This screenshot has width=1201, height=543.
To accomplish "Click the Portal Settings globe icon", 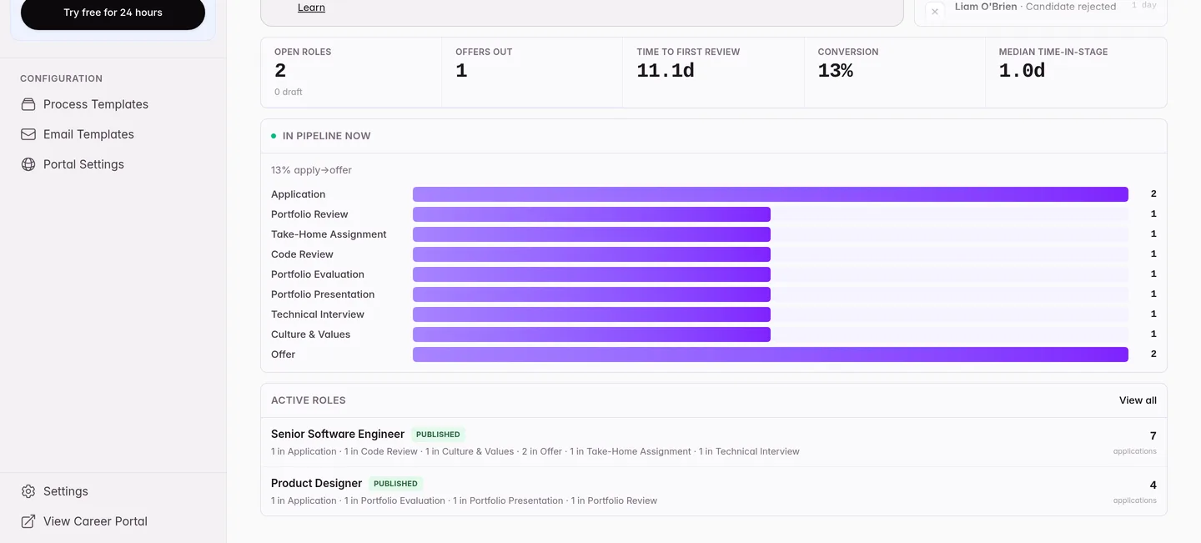I will [x=28, y=164].
